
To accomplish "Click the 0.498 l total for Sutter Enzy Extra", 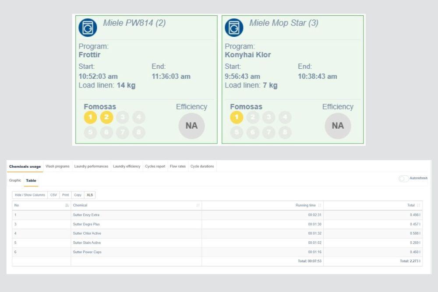I will pos(415,215).
